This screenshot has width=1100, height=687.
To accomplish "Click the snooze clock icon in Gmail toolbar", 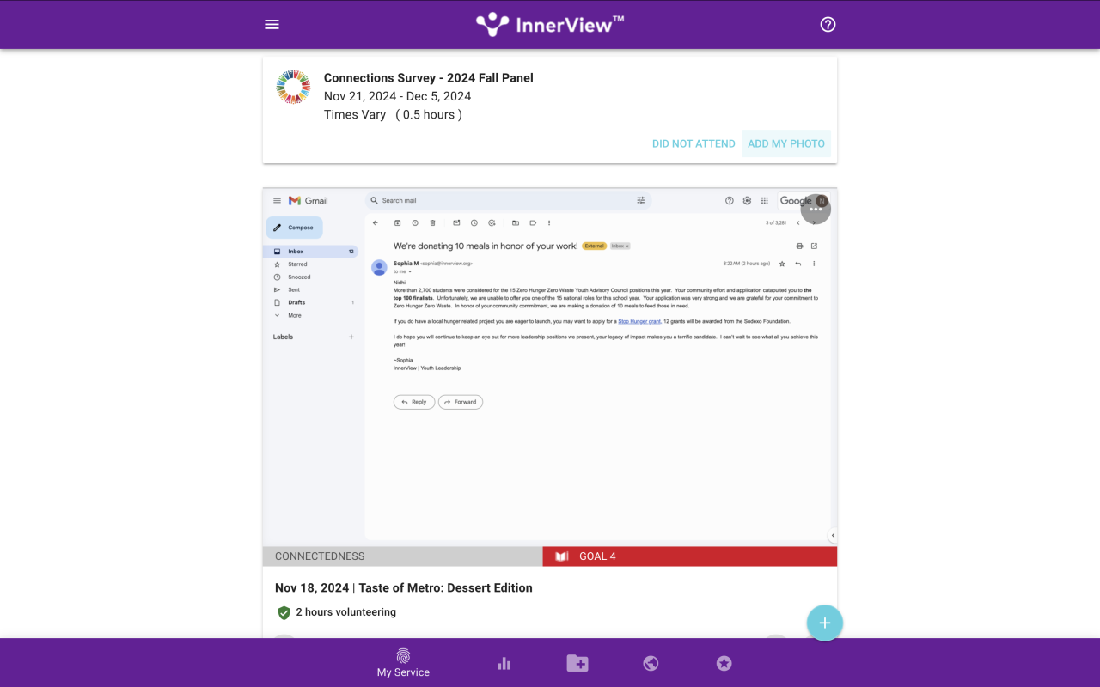I will pyautogui.click(x=474, y=223).
